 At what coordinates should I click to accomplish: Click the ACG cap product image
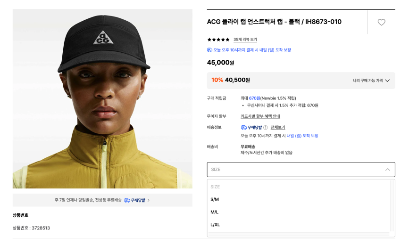[102, 99]
